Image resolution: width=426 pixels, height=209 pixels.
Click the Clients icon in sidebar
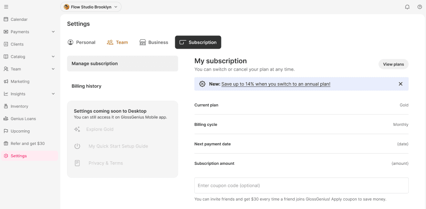click(x=6, y=44)
